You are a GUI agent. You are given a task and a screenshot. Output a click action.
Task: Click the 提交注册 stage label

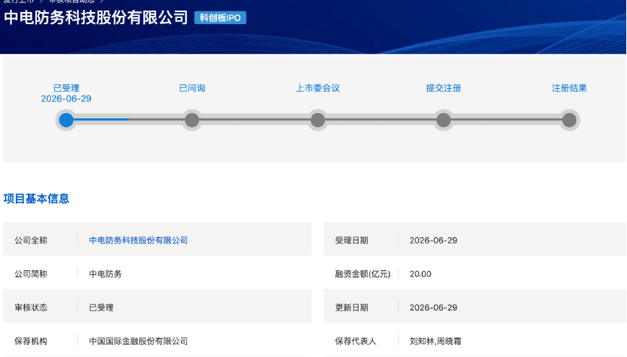pos(443,88)
